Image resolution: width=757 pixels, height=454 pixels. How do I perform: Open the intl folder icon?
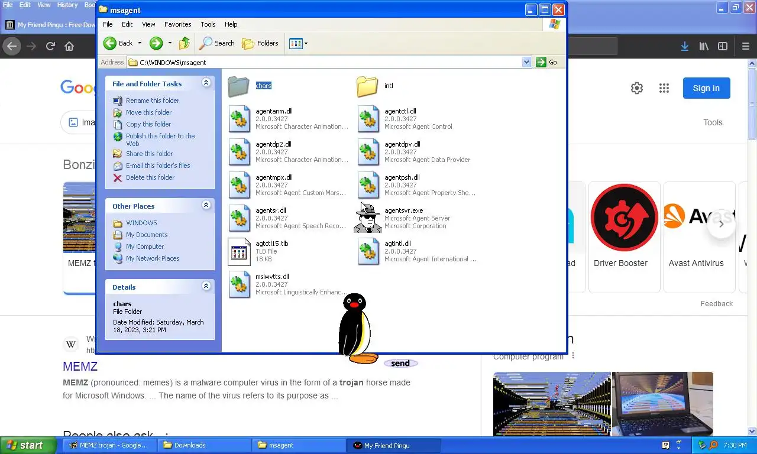pos(367,86)
